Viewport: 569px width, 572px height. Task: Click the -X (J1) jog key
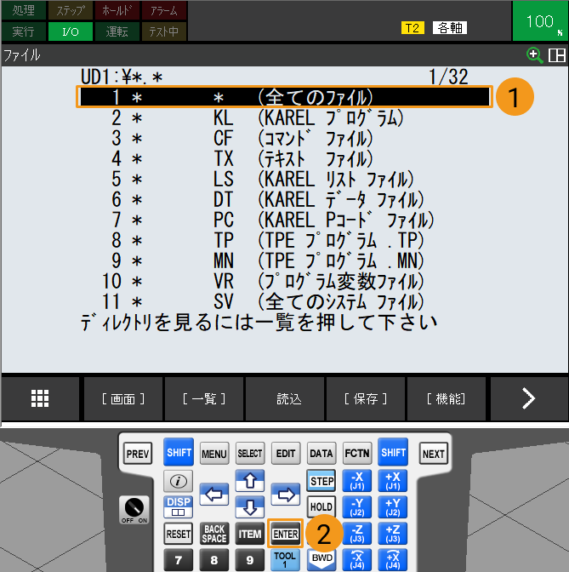(x=357, y=481)
